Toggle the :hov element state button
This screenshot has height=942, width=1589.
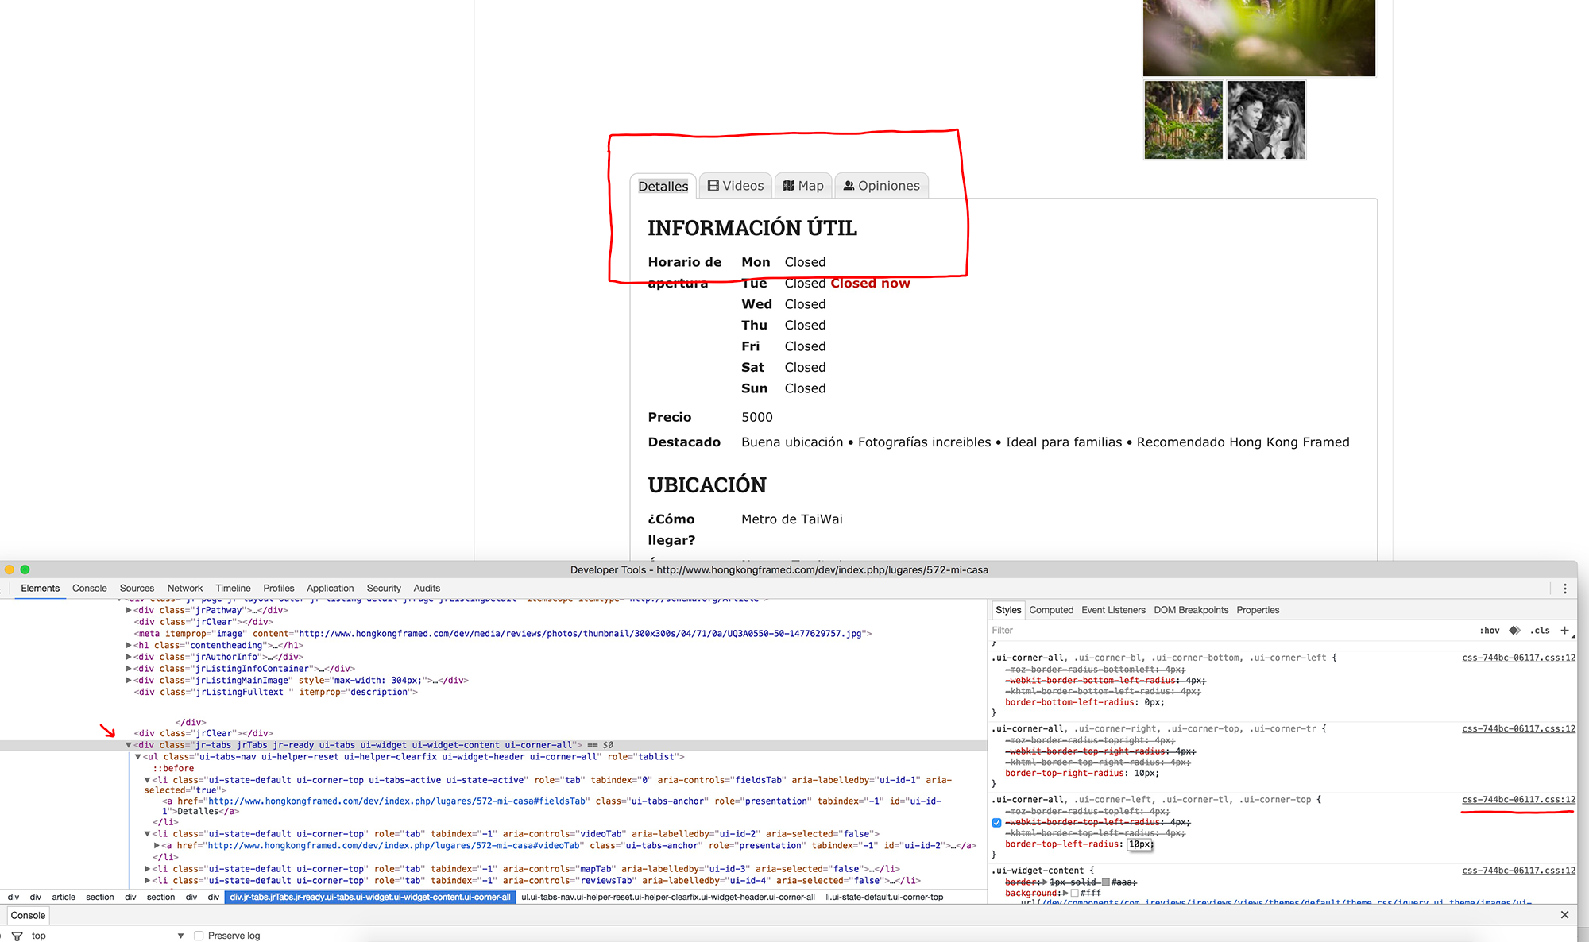tap(1489, 631)
